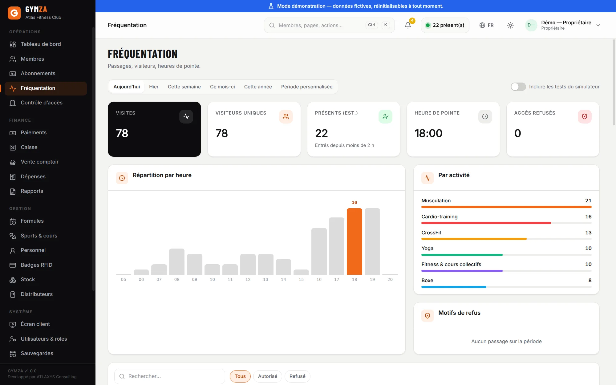
Task: Click the Abonnements sidebar icon
Action: tap(13, 74)
